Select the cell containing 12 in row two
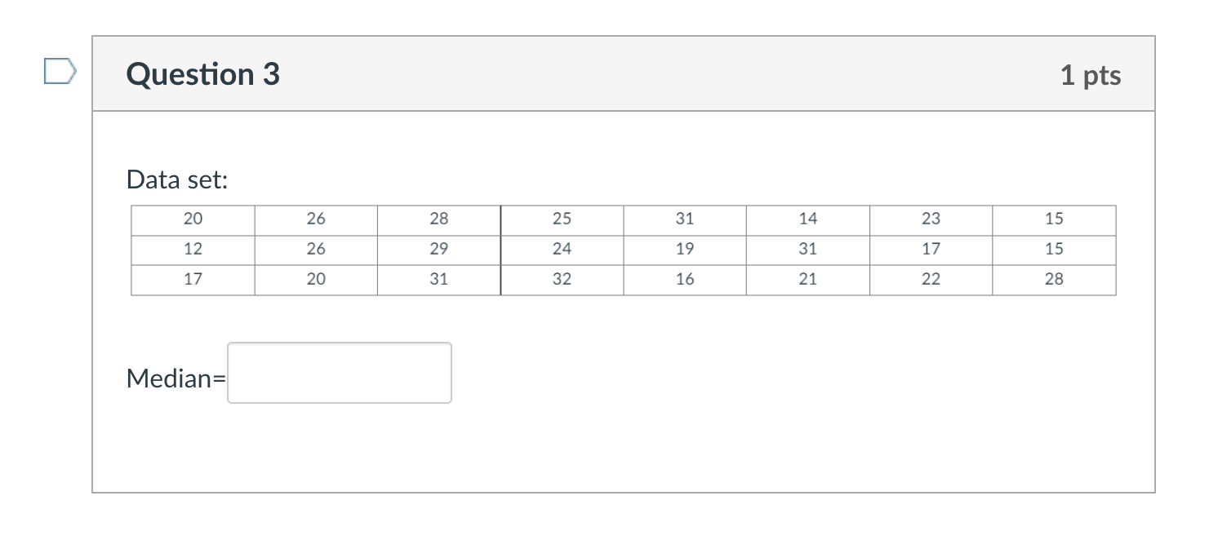Viewport: 1218px width, 540px height. [x=192, y=249]
